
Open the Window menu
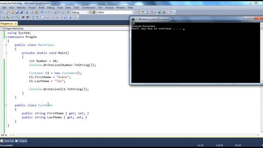point(120,7)
